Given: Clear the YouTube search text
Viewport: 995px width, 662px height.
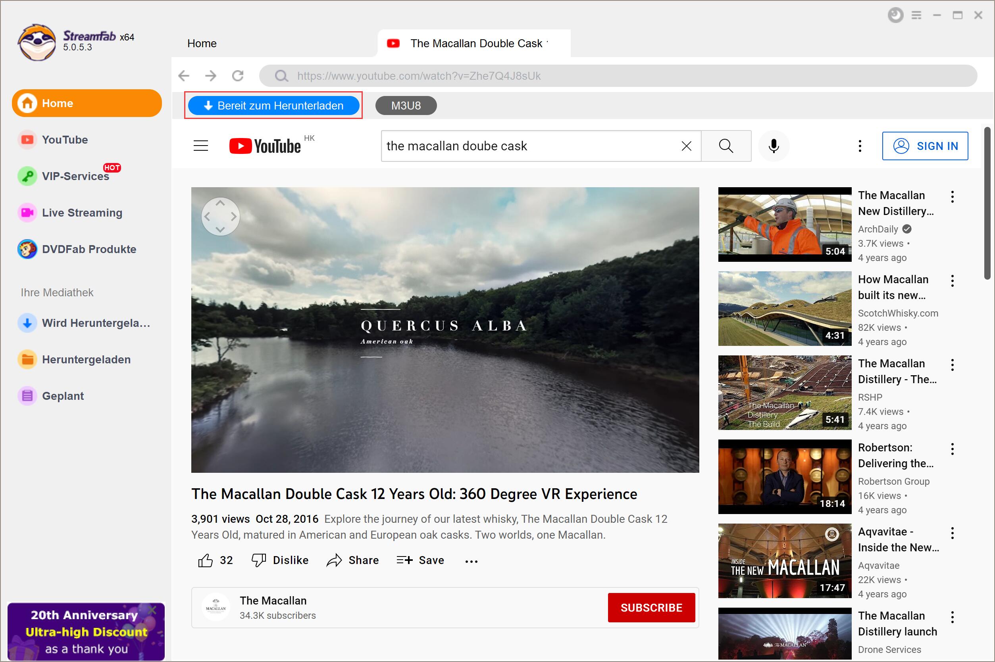Looking at the screenshot, I should coord(687,146).
